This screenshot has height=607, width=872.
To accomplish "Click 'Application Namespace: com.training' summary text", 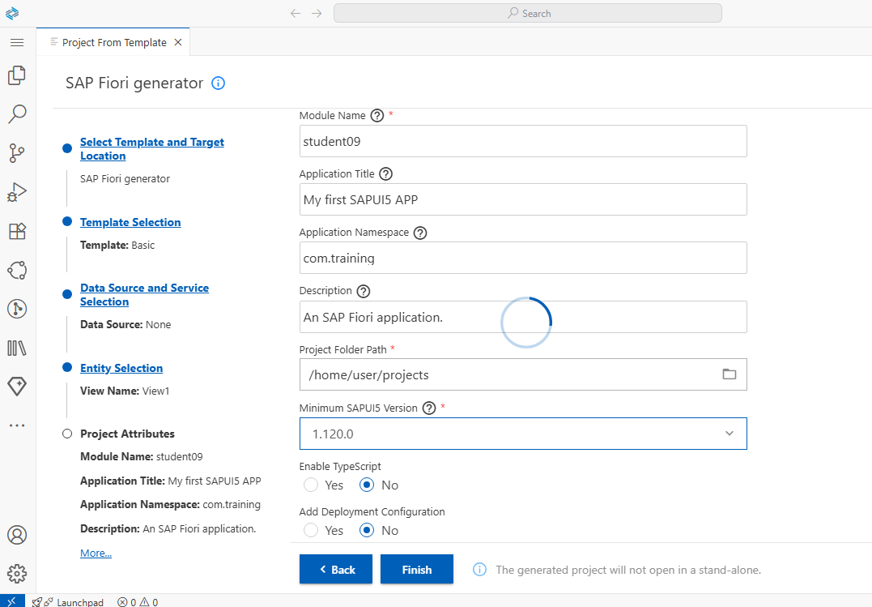I will 170,505.
